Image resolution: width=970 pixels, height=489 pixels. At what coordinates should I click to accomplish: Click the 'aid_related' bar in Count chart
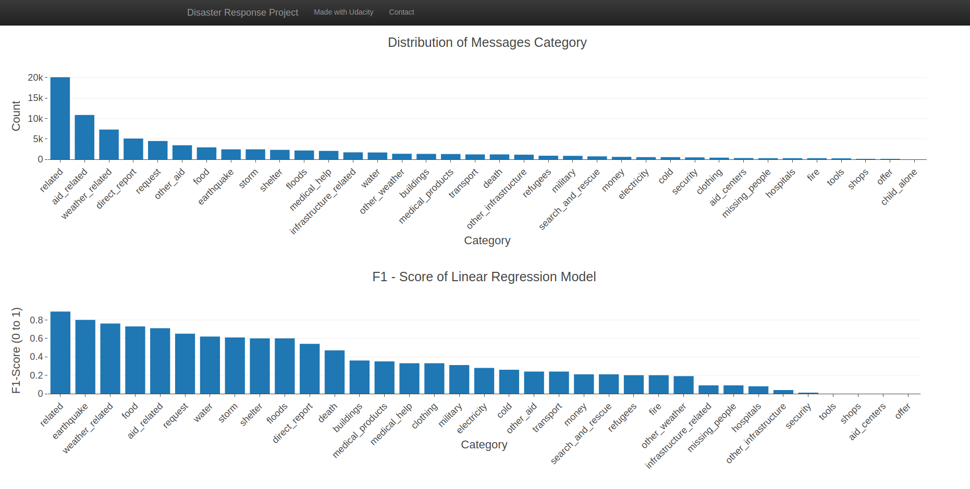click(x=84, y=137)
